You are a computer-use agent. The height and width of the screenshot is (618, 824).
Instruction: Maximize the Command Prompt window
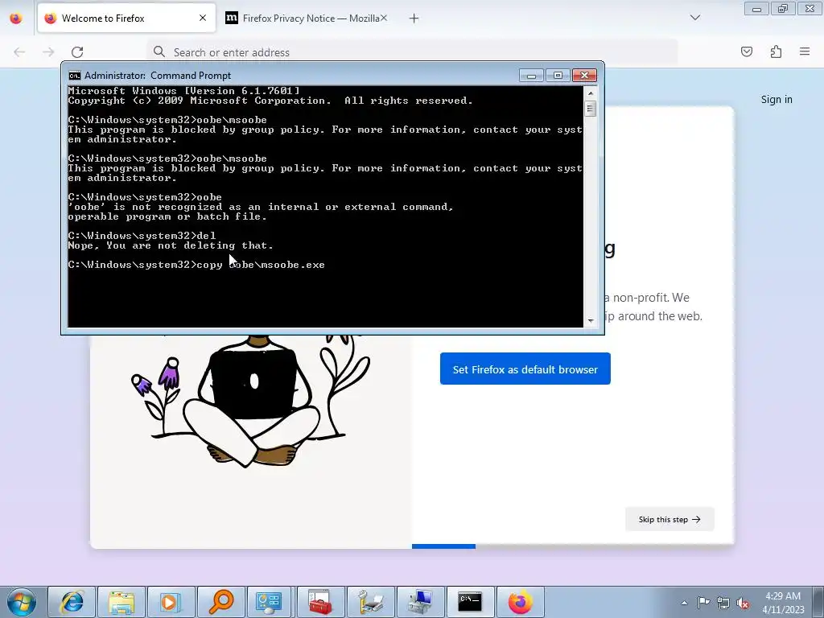pos(558,76)
